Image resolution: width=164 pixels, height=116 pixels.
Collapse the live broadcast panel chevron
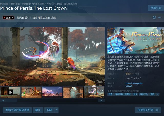pos(159,17)
